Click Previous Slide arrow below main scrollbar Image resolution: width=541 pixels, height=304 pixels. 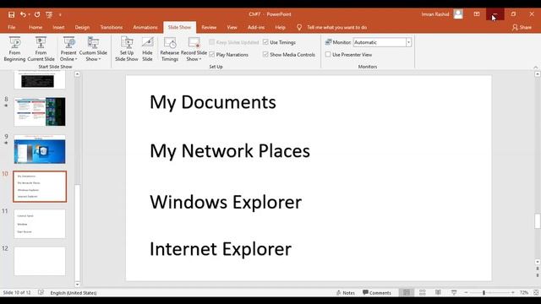[538, 269]
